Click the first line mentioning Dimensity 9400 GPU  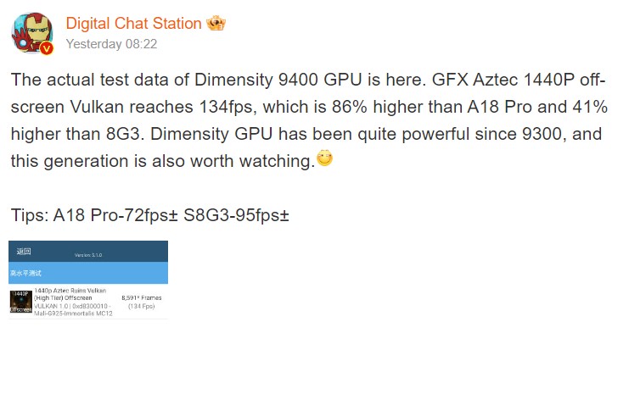(x=308, y=80)
